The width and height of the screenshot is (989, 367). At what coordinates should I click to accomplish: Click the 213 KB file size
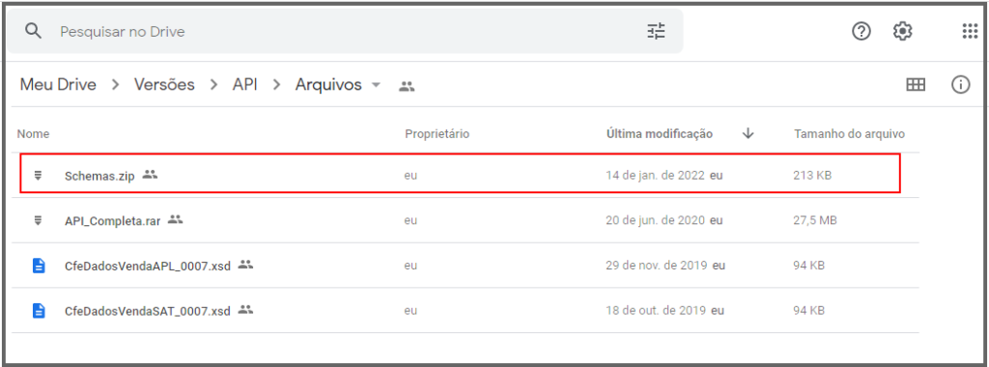pyautogui.click(x=812, y=176)
